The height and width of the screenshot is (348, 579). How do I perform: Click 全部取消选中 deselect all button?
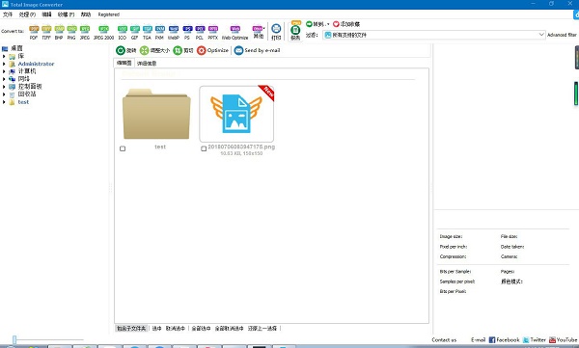click(x=229, y=328)
